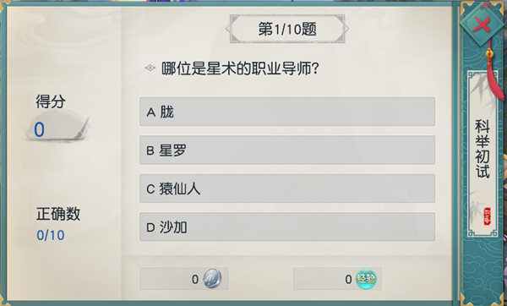Screen dimensions: 507x306
Task: Click the silver reward amount field
Action: pyautogui.click(x=184, y=278)
